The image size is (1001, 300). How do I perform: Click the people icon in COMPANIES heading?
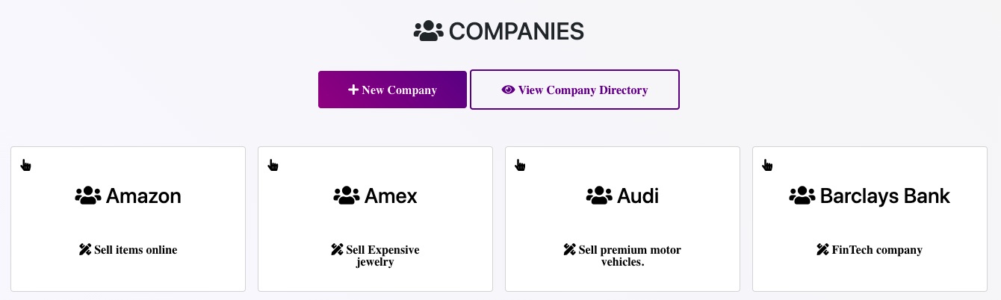coord(429,31)
